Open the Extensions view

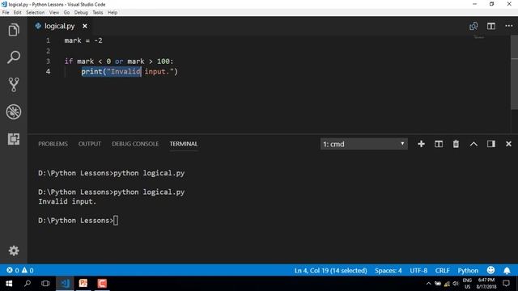[14, 139]
